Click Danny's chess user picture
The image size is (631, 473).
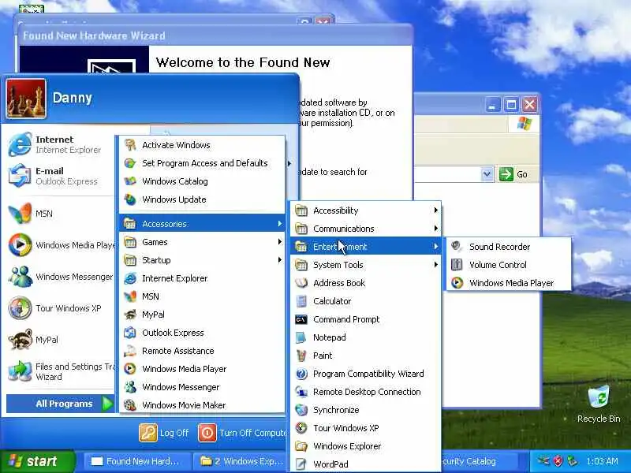(26, 99)
